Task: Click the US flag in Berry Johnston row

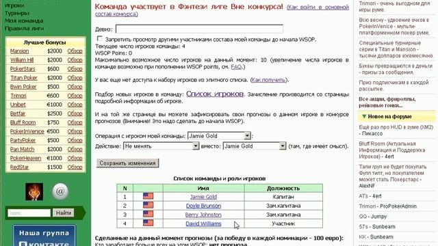Action: coord(148,214)
